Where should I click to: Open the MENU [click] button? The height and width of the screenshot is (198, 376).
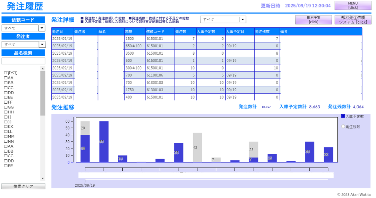pos(353,5)
